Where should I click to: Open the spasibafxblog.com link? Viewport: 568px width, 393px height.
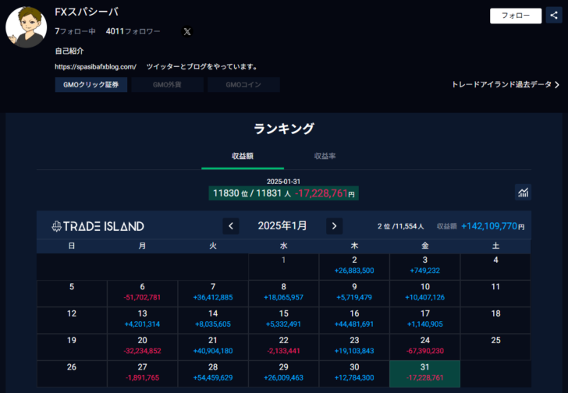coord(96,67)
